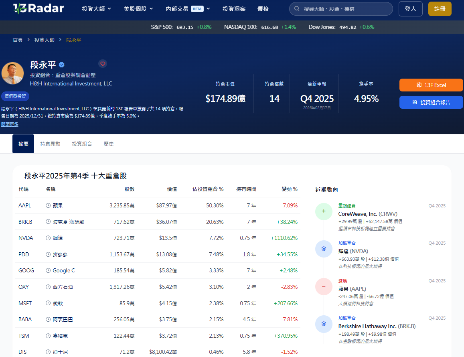Click the 變動 % column header
Screen dimensions: 464x357
pyautogui.click(x=290, y=189)
